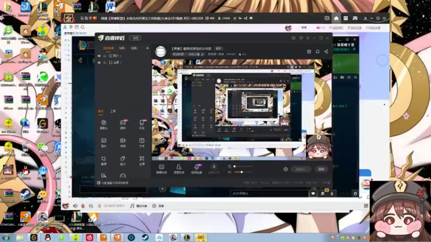Open the Windows Start button
This screenshot has width=431, height=242.
(6, 238)
